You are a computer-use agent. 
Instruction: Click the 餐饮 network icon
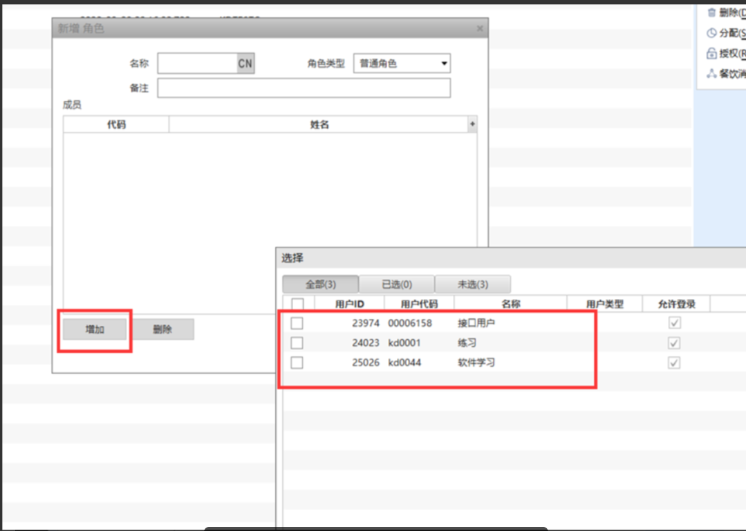711,74
